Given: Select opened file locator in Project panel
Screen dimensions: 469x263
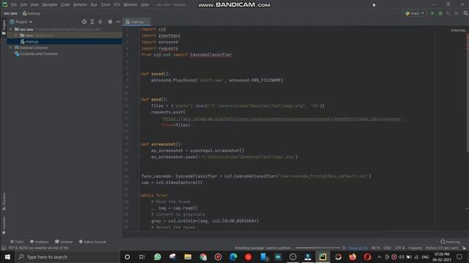Looking at the screenshot, I should (84, 22).
